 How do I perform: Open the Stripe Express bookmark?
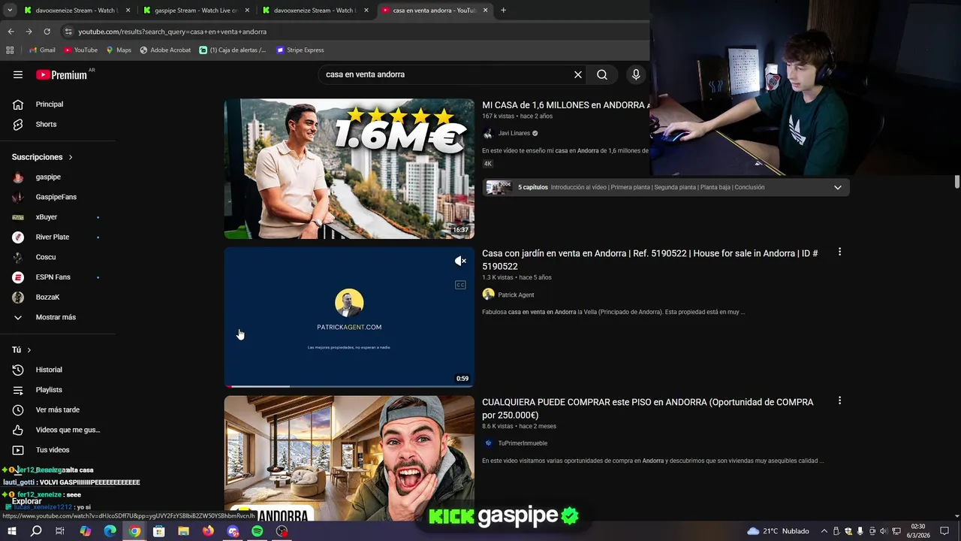point(300,50)
